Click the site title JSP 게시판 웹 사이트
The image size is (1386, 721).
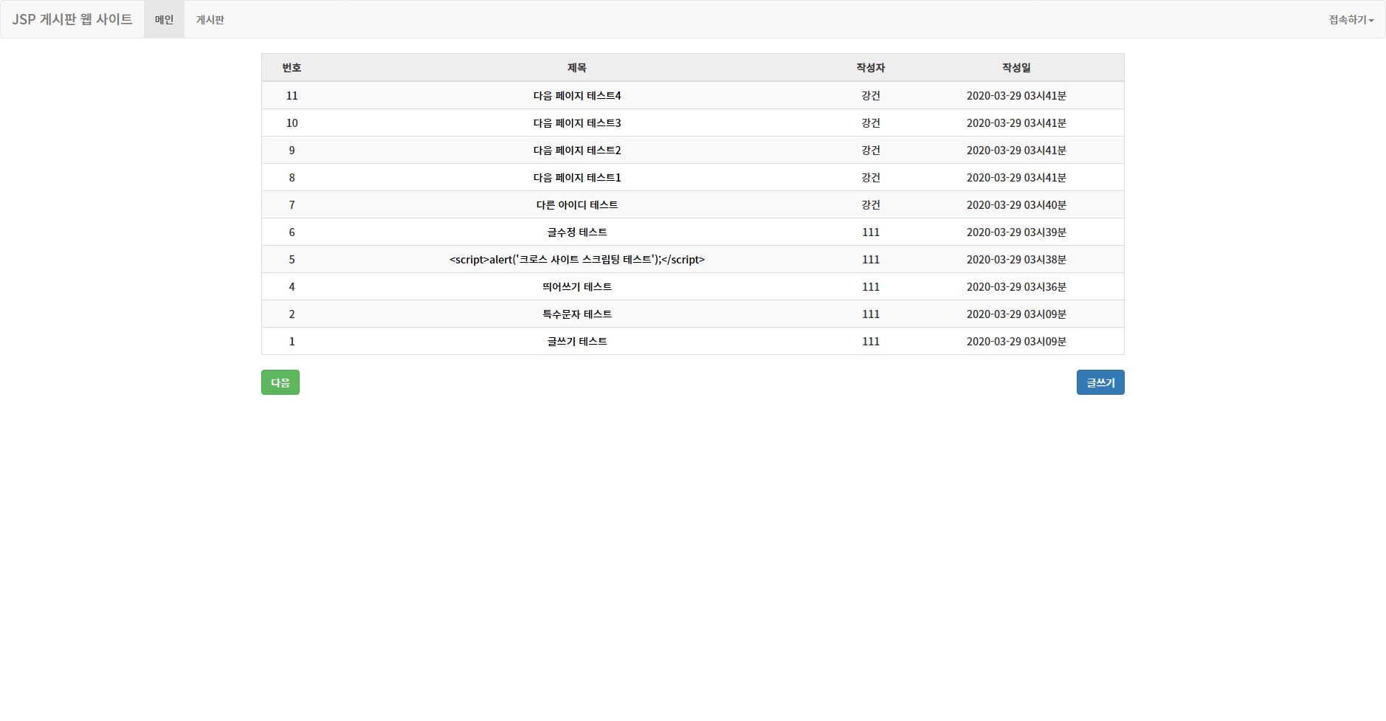pyautogui.click(x=72, y=18)
